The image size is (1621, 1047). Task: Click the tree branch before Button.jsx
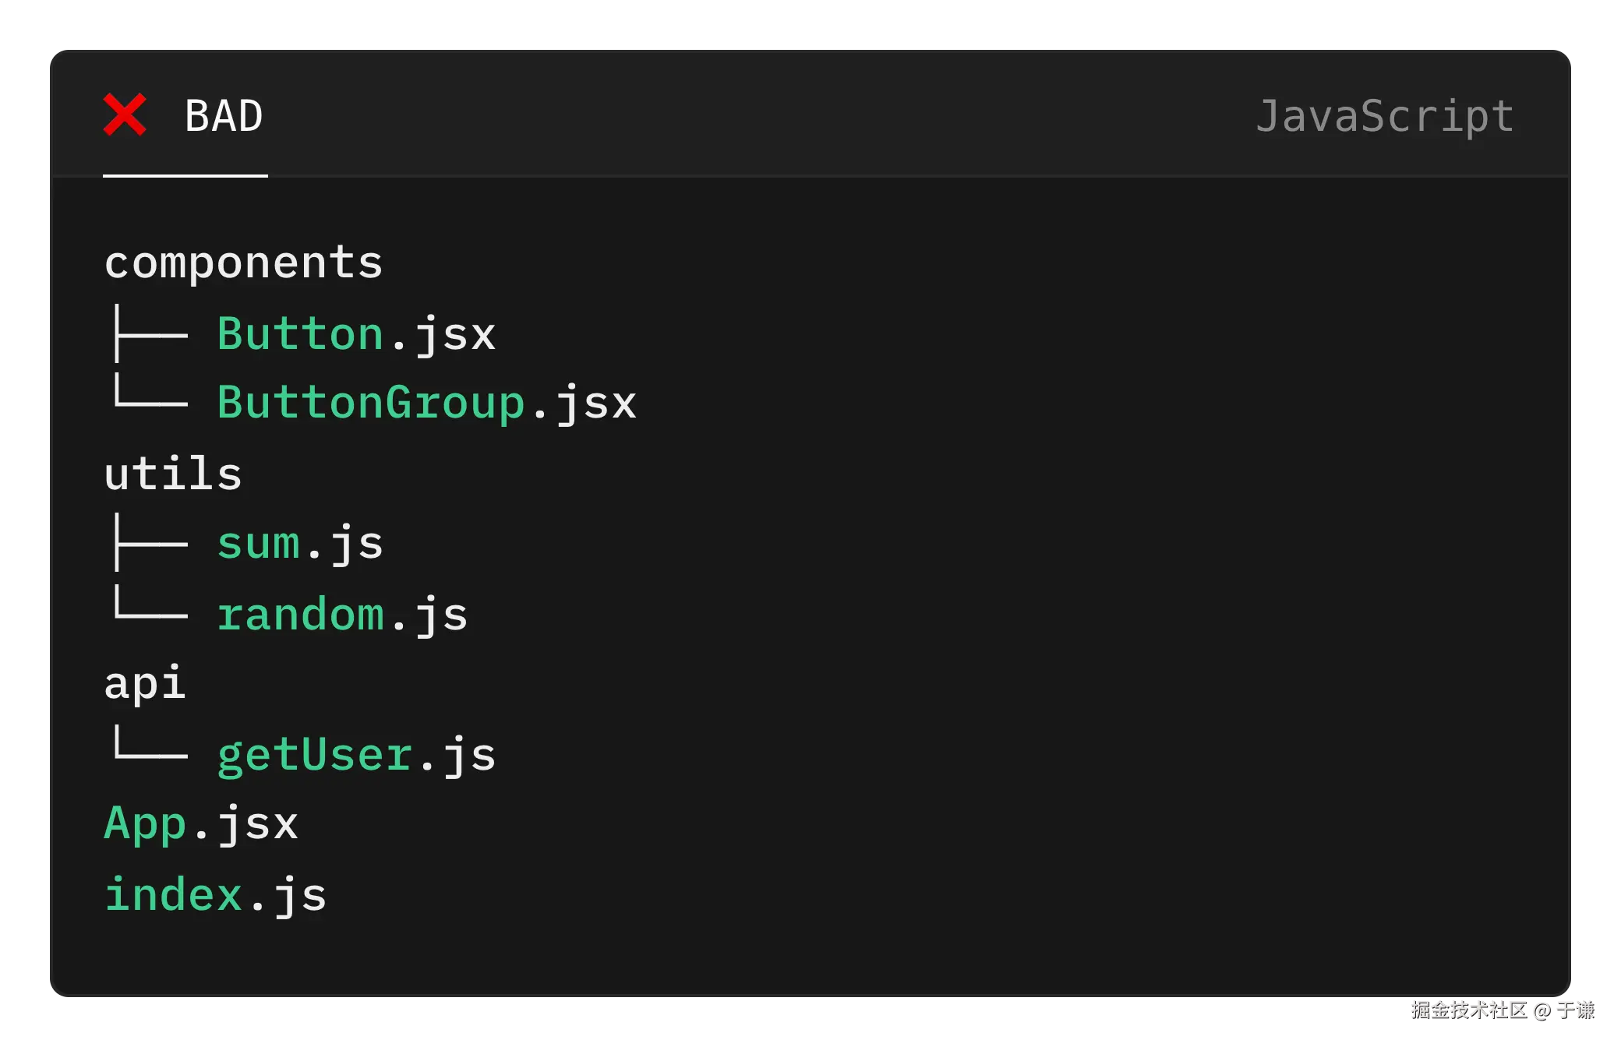(150, 334)
